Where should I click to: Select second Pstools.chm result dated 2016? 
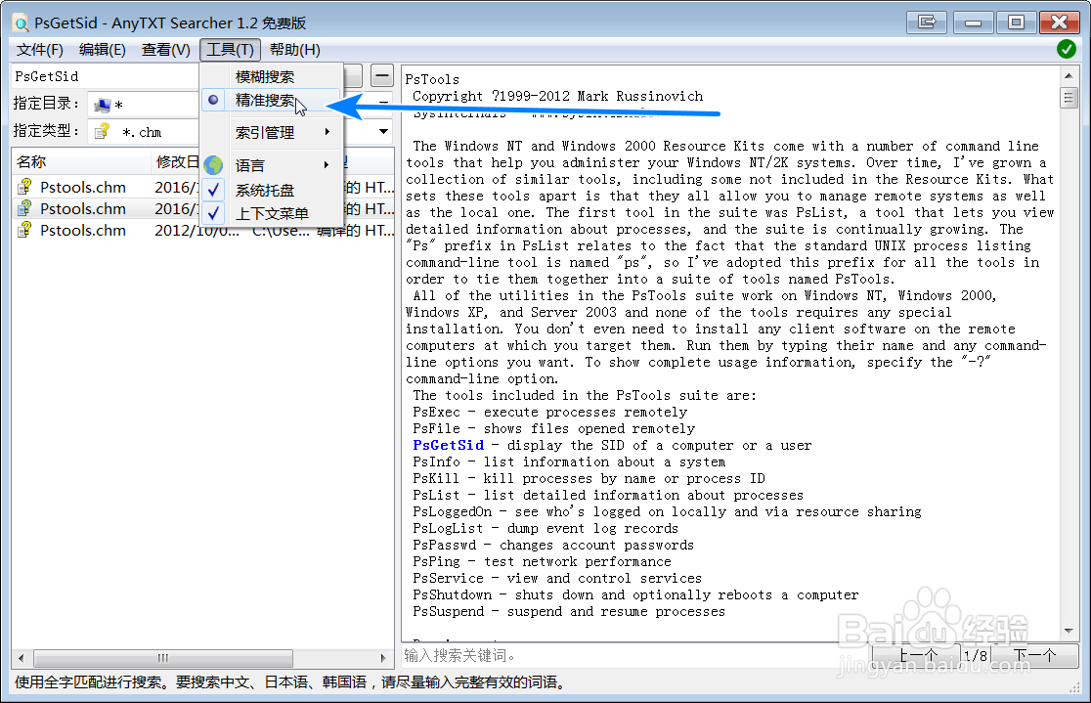(x=203, y=209)
